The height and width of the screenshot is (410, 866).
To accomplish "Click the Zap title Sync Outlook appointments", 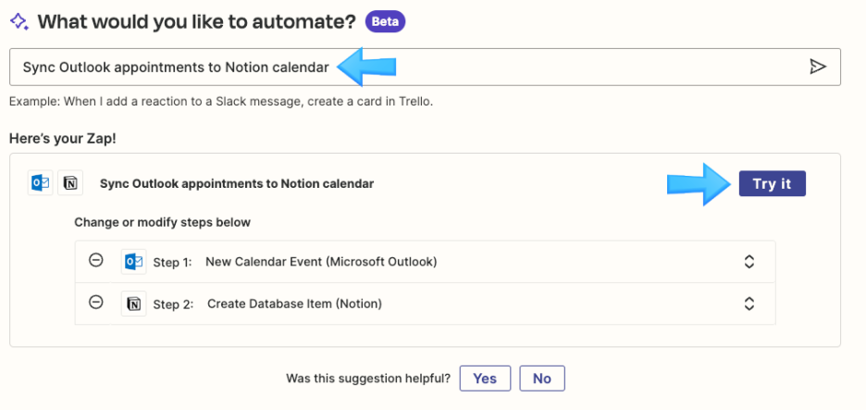I will pos(236,183).
